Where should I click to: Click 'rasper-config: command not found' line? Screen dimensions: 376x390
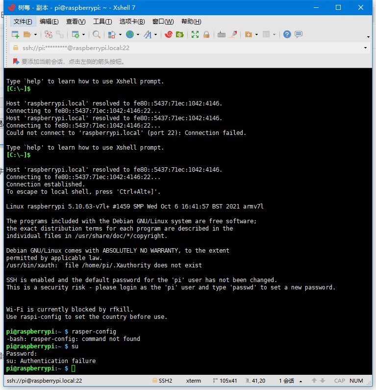point(73,339)
